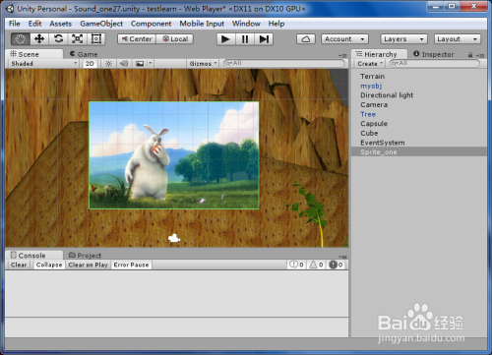492x355 pixels.
Task: Toggle the Hierarchy panel lock icon
Action: (470, 55)
